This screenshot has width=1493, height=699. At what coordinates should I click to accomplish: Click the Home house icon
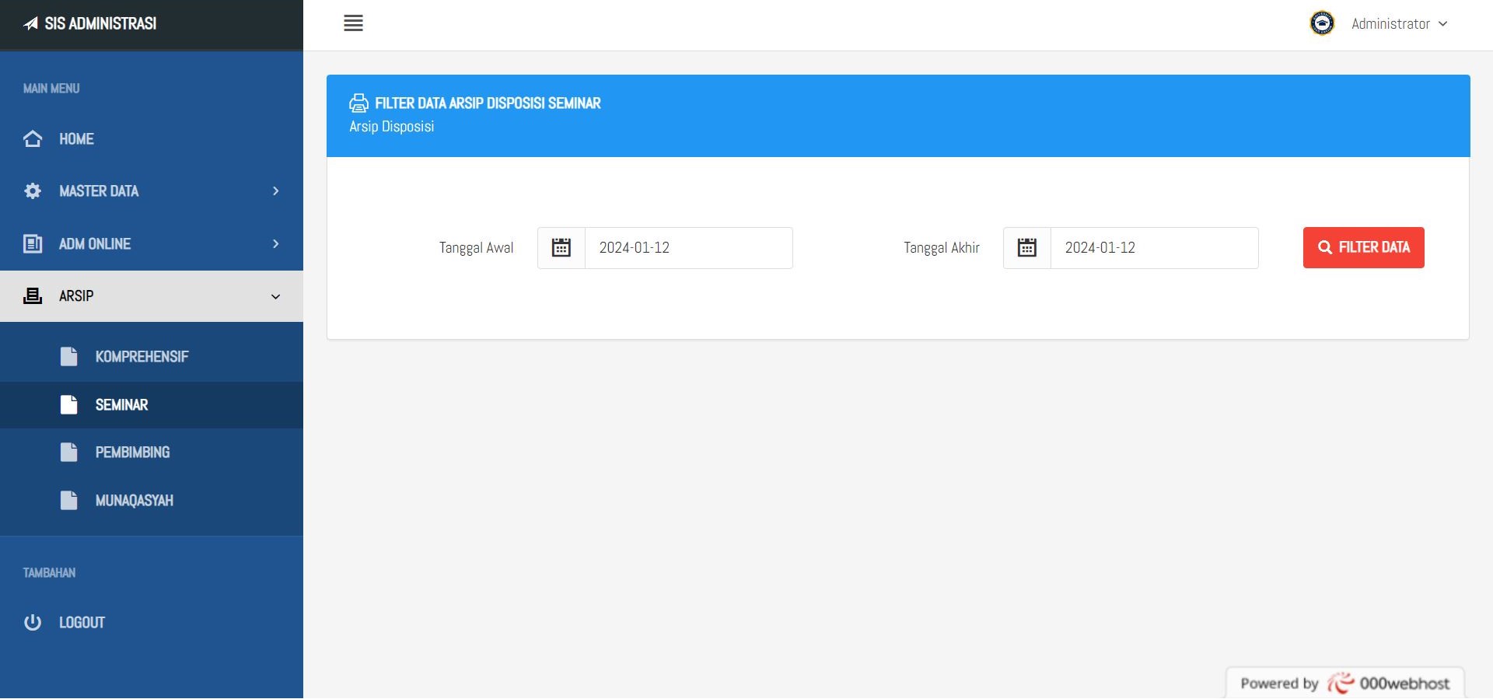click(33, 139)
